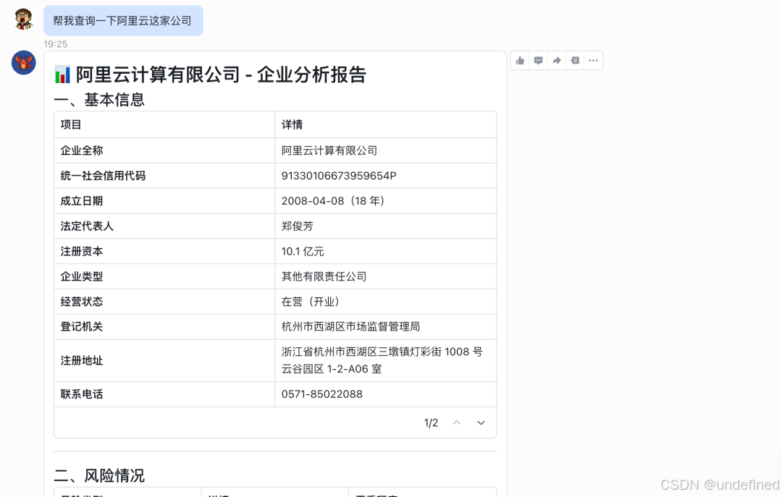
Task: Click the 法定代表人 label
Action: [87, 226]
